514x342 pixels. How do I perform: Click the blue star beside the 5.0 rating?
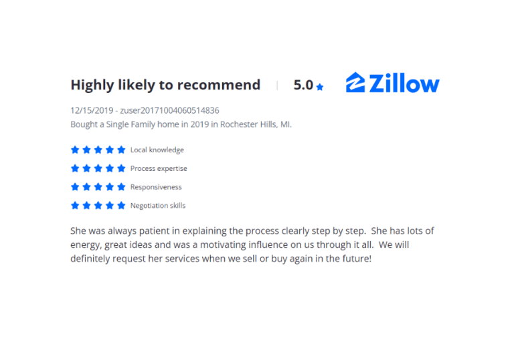click(x=320, y=87)
